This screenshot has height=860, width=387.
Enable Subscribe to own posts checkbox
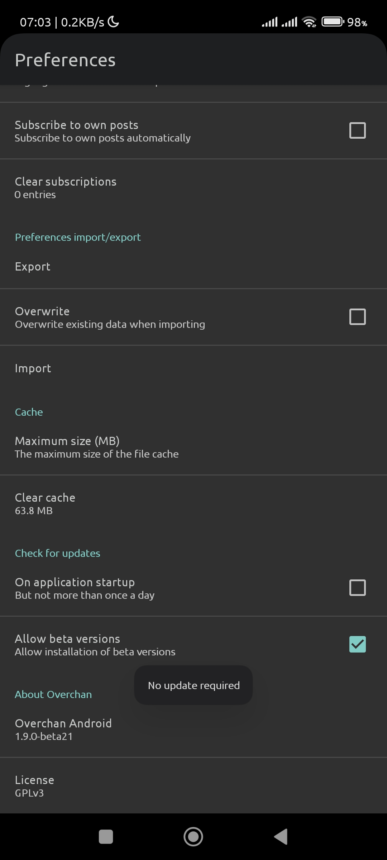click(x=357, y=130)
